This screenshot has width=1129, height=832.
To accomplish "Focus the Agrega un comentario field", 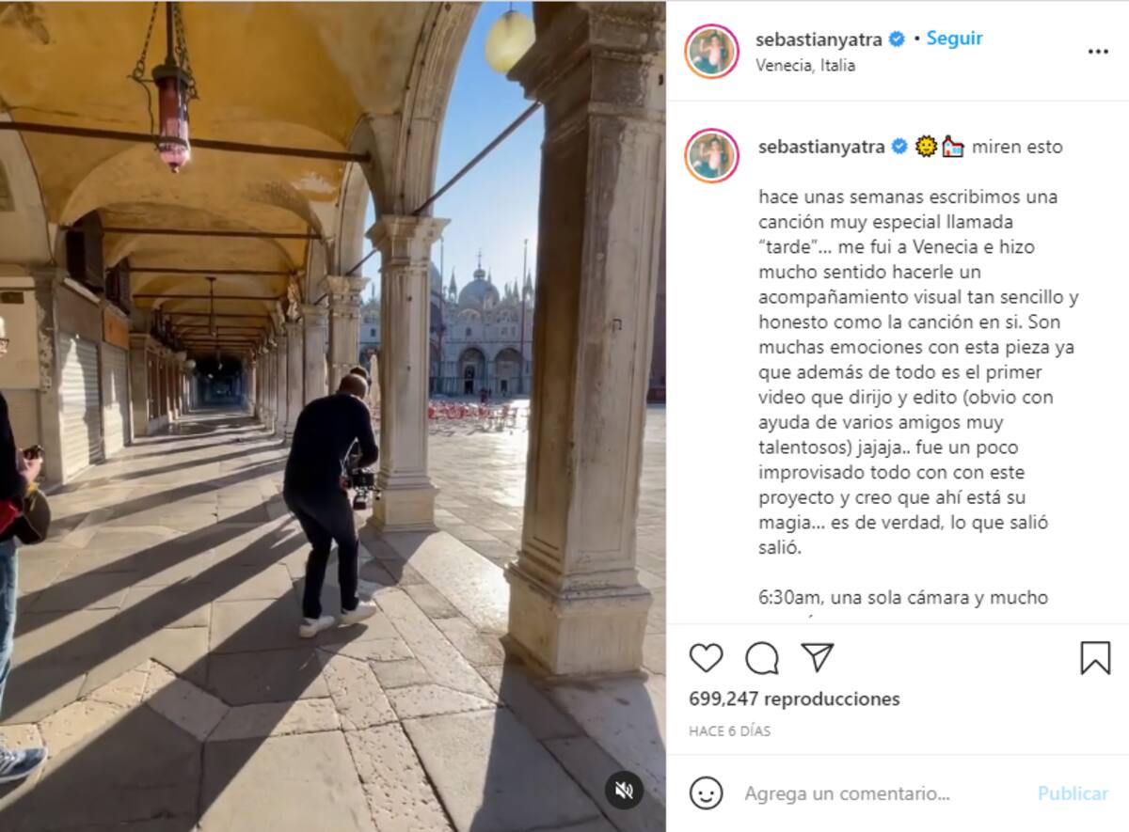I will click(847, 793).
